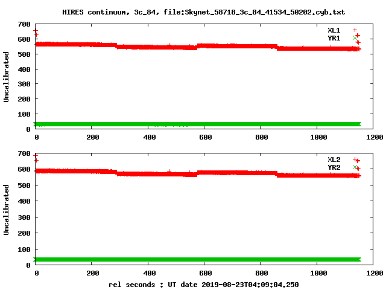Click the top plot's Uncalibrated axis label
The height and width of the screenshot is (290, 386).
(6, 77)
